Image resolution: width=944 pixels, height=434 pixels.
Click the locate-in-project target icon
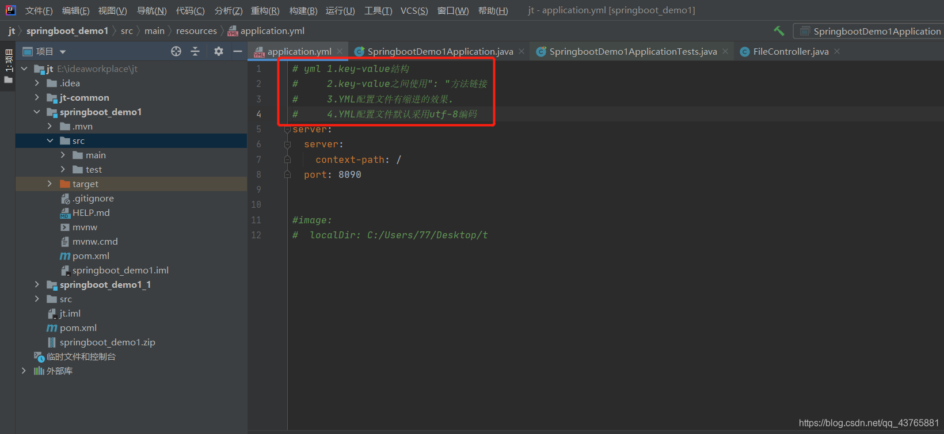(x=176, y=51)
